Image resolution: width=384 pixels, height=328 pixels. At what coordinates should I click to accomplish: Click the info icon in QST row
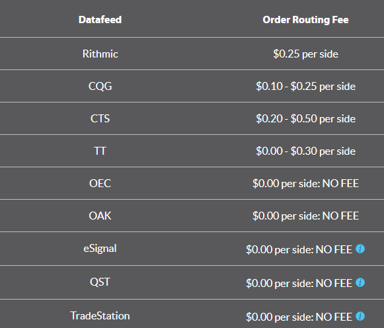[x=360, y=282]
